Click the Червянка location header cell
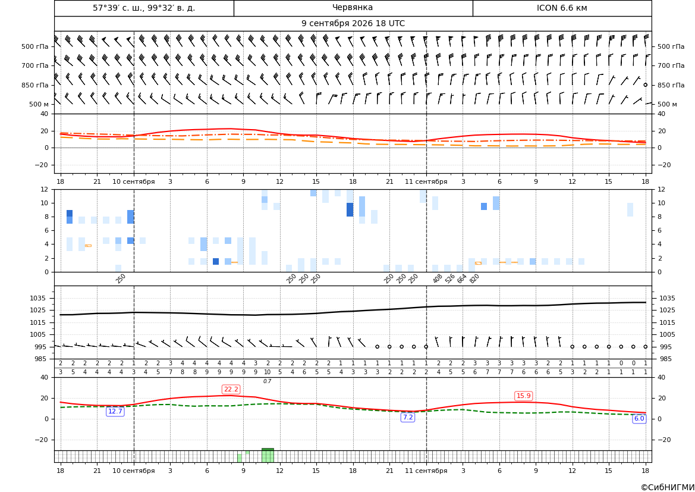The width and height of the screenshot is (695, 492). [353, 8]
